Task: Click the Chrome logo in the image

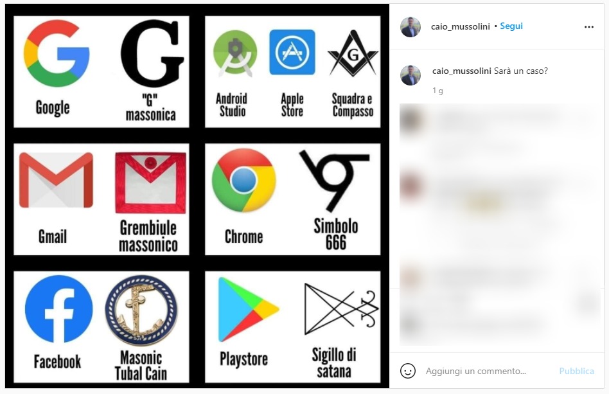Action: coord(244,181)
